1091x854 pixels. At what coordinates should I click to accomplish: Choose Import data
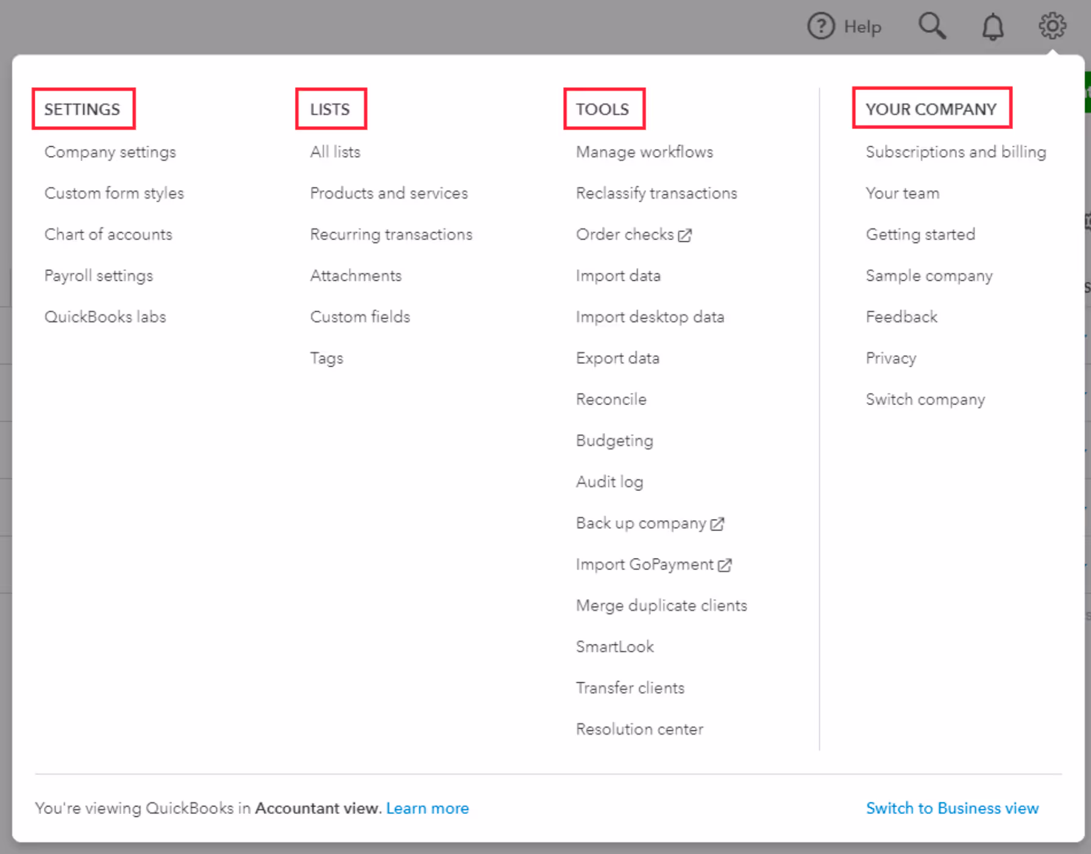click(618, 276)
